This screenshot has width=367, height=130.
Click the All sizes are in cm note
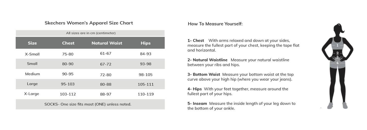pos(91,33)
